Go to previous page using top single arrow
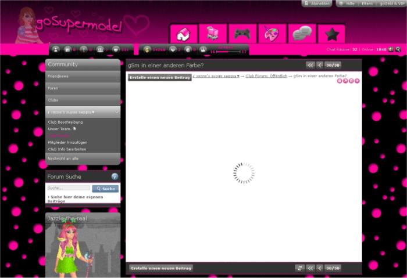Viewport: 407px width, 278px height. (x=320, y=65)
